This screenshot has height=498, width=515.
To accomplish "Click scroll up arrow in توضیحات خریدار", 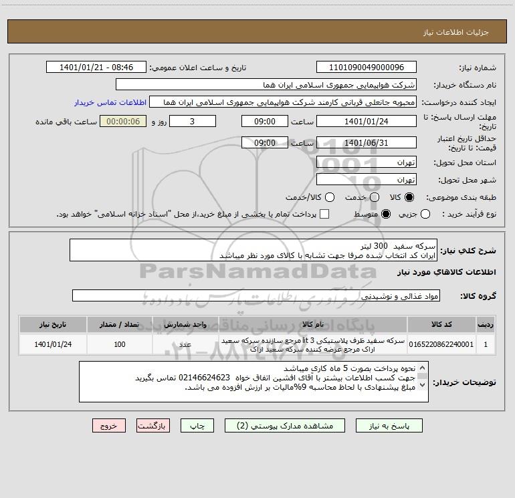I will [423, 368].
